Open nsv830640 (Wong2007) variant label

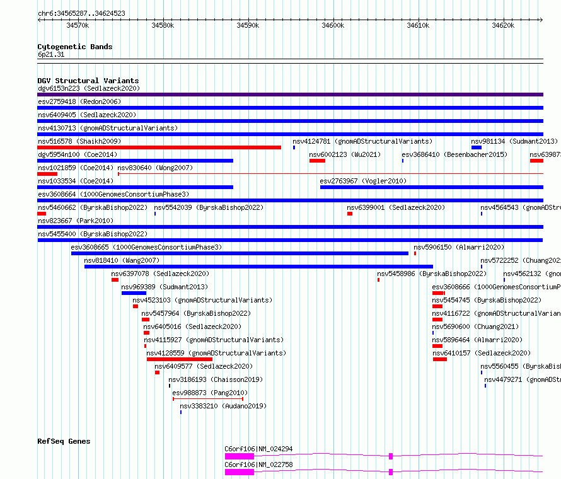pos(155,168)
